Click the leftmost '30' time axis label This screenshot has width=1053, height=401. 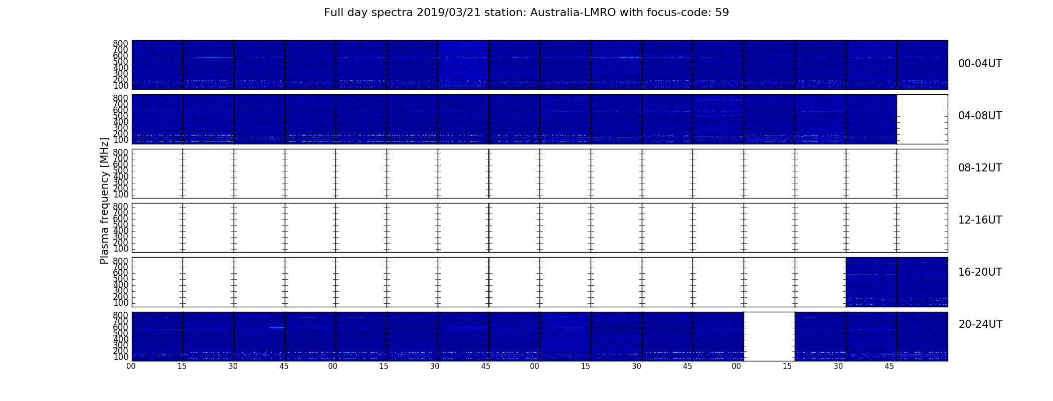tap(233, 366)
